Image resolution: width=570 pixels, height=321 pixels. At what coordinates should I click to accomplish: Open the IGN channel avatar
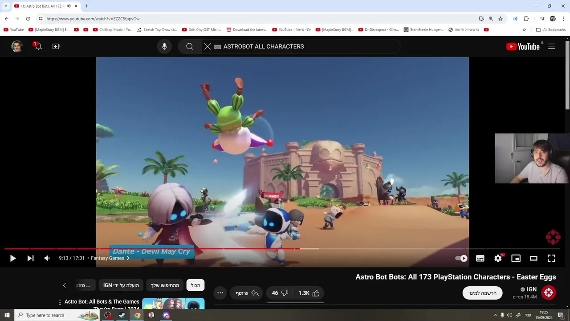coord(549,292)
